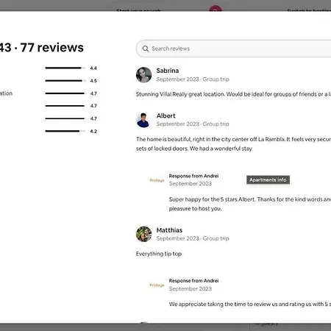
Task: Click the red profile avatar in top bar
Action: pyautogui.click(x=216, y=9)
